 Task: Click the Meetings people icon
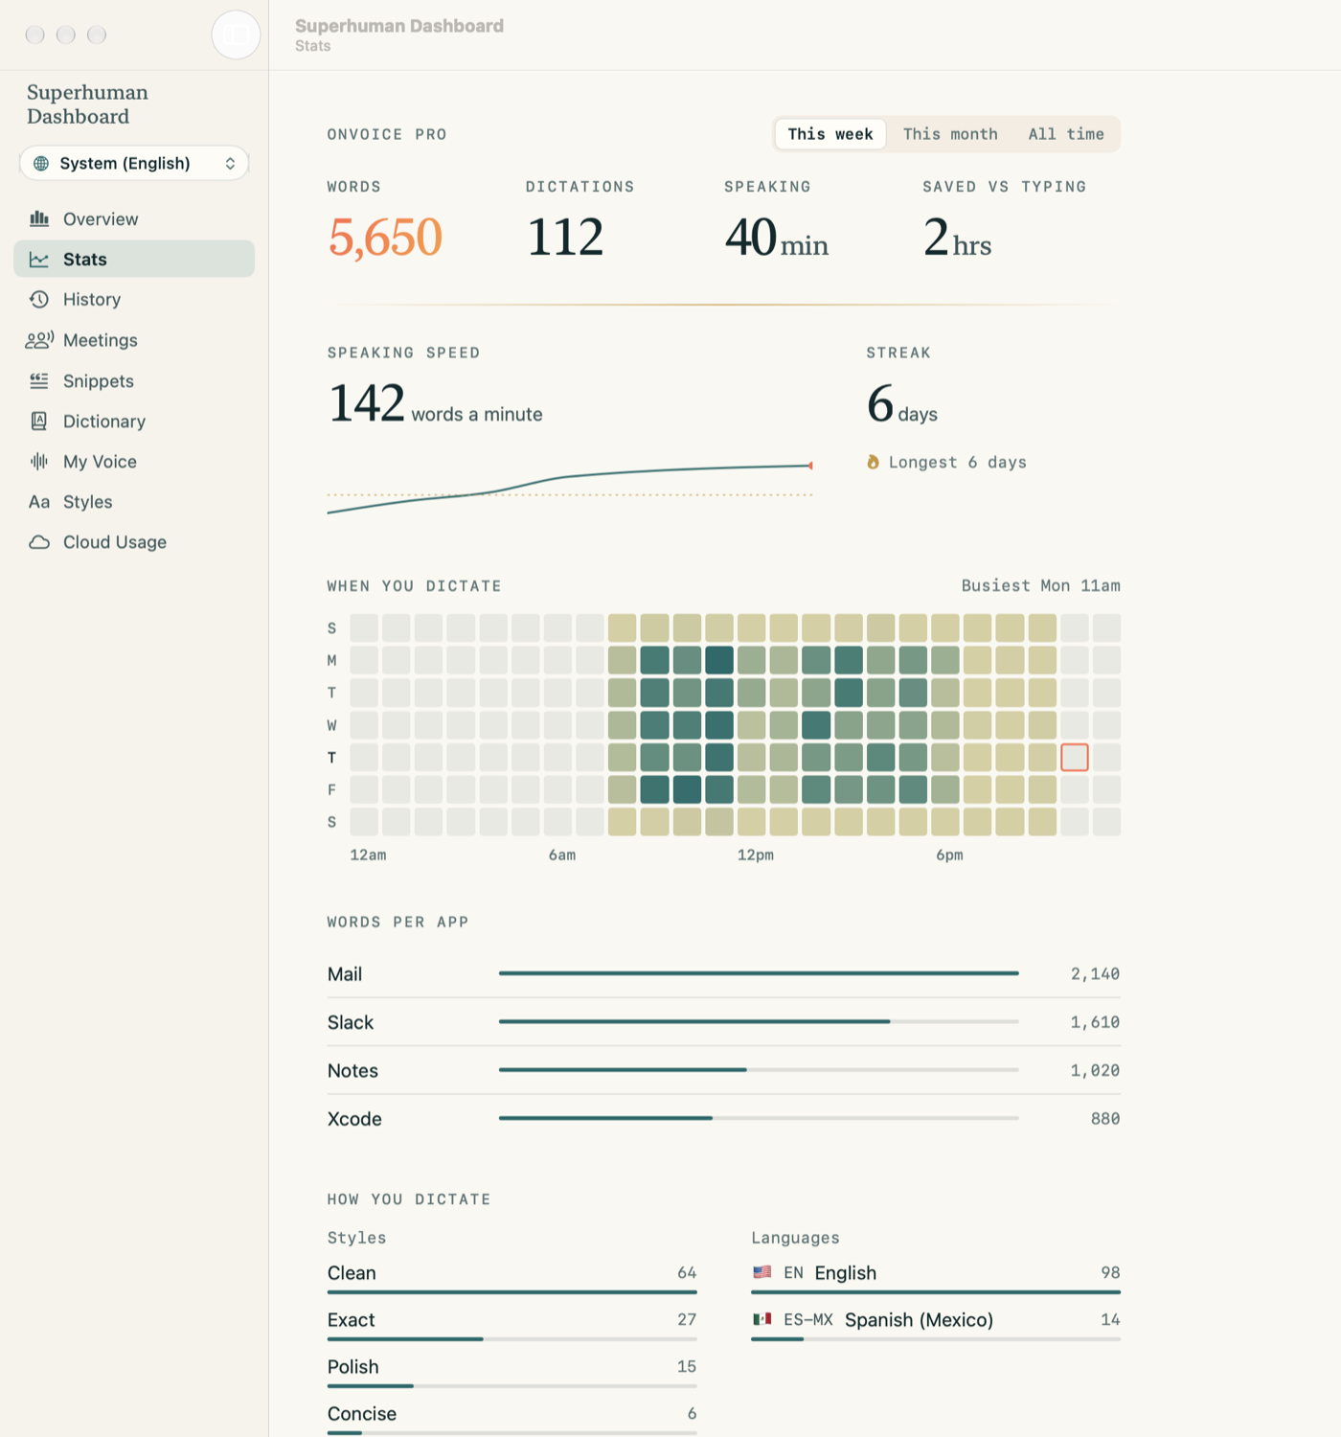click(x=39, y=340)
